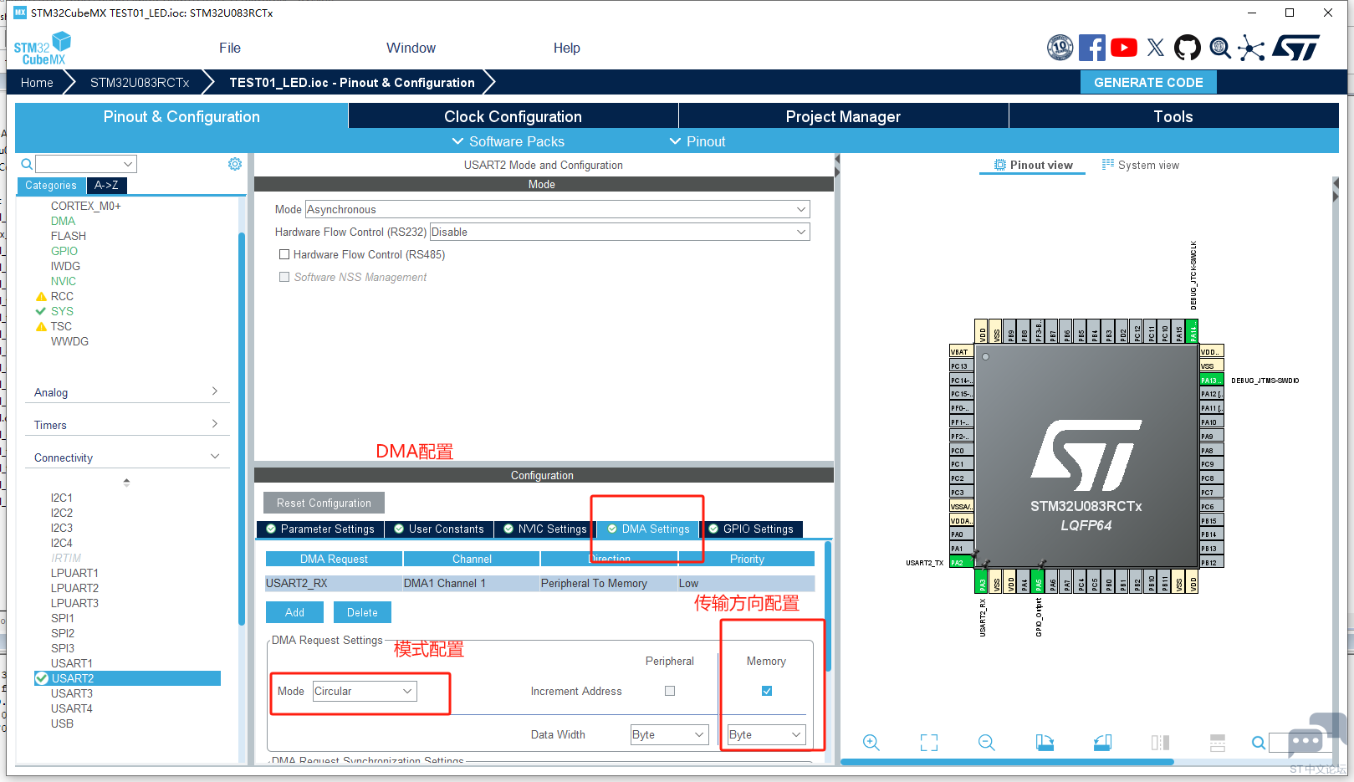Click the Pinout view chip icon
The image size is (1354, 782).
[x=1000, y=165]
